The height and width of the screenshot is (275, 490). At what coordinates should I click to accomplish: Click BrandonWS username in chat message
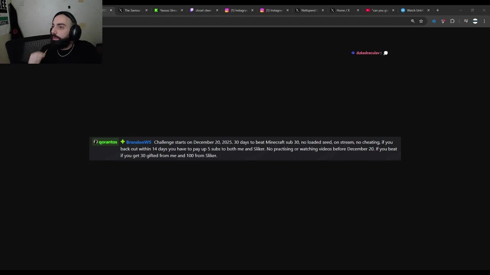click(x=139, y=142)
